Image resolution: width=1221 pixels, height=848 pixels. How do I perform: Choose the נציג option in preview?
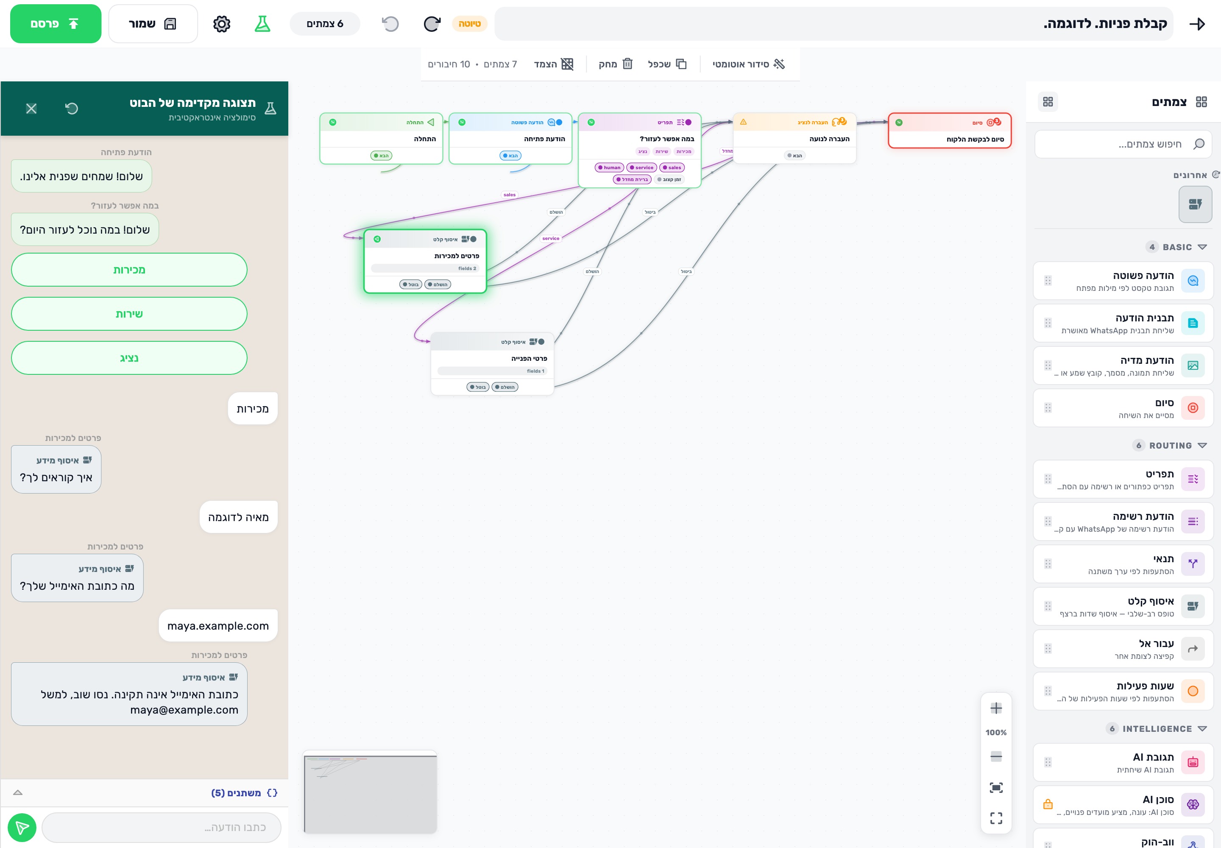coord(129,358)
